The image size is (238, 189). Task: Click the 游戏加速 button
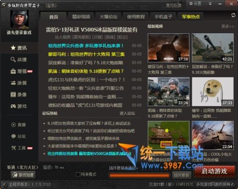pyautogui.click(x=23, y=175)
